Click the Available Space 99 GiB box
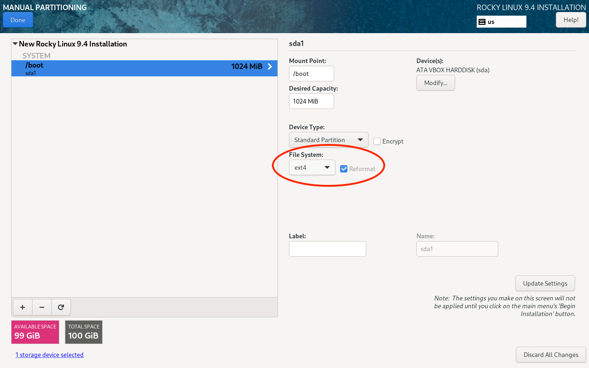589x368 pixels. tap(35, 332)
